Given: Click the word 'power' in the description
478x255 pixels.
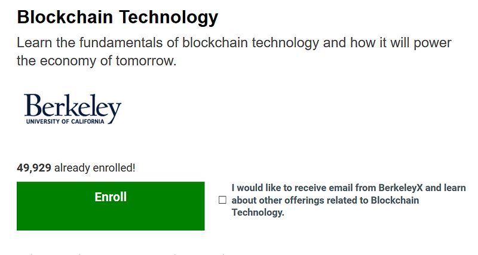Looking at the screenshot, I should click(432, 43).
